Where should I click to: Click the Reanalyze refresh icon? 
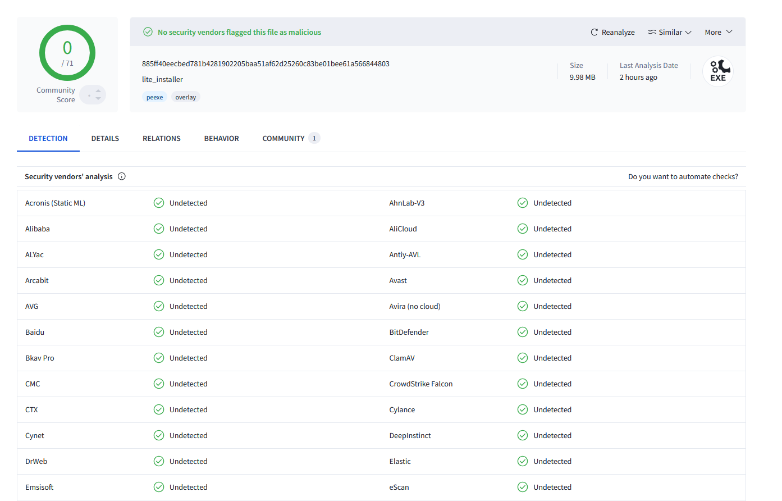594,33
